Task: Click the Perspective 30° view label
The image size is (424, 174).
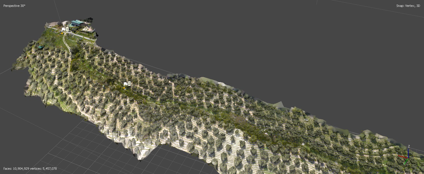Action: 14,6
